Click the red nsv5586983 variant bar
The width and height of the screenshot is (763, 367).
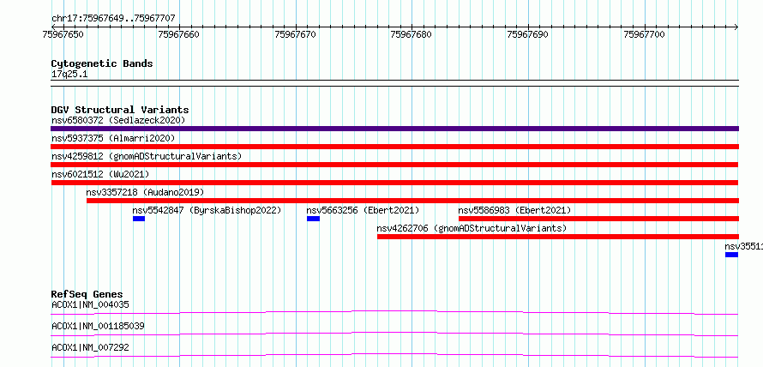[598, 219]
